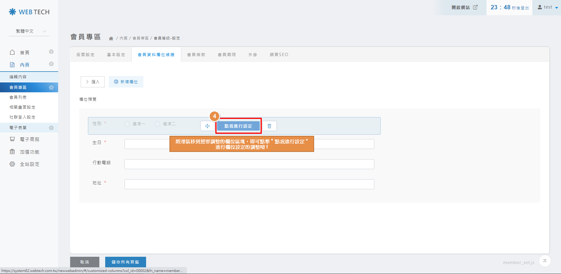This screenshot has height=274, width=561.
Task: Click the 儲存所有頁籤 save button
Action: pyautogui.click(x=125, y=262)
